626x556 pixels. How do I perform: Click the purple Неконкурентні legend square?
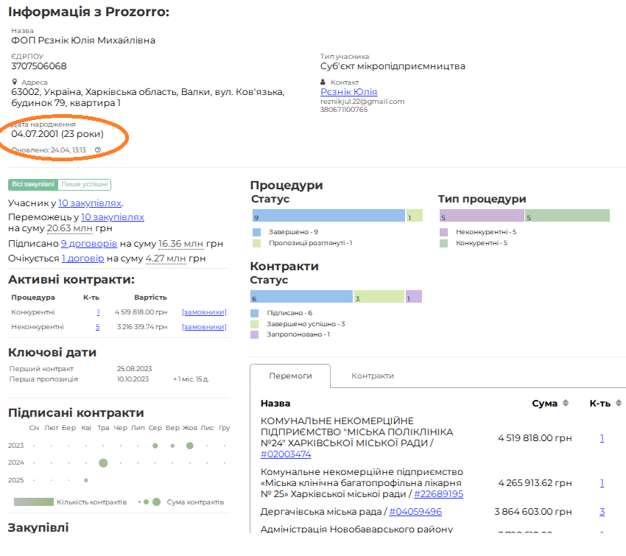(x=443, y=232)
